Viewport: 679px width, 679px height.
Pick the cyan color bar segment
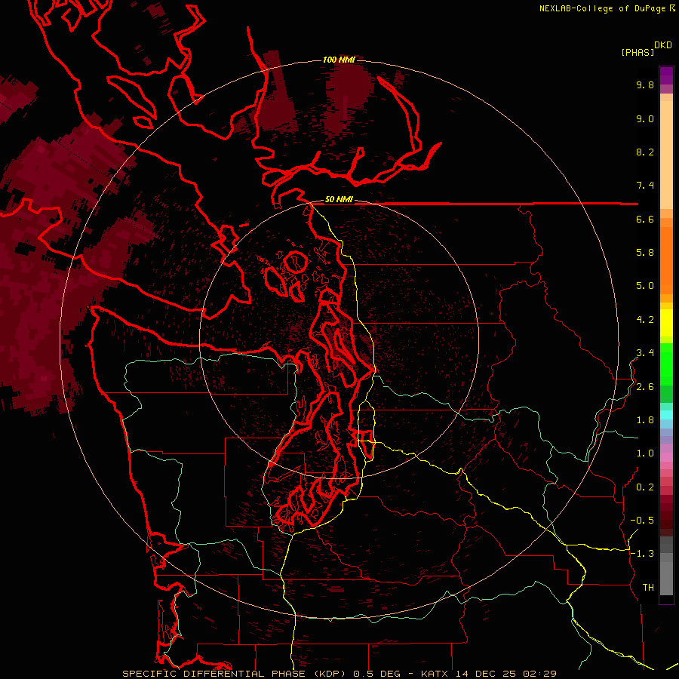[666, 415]
